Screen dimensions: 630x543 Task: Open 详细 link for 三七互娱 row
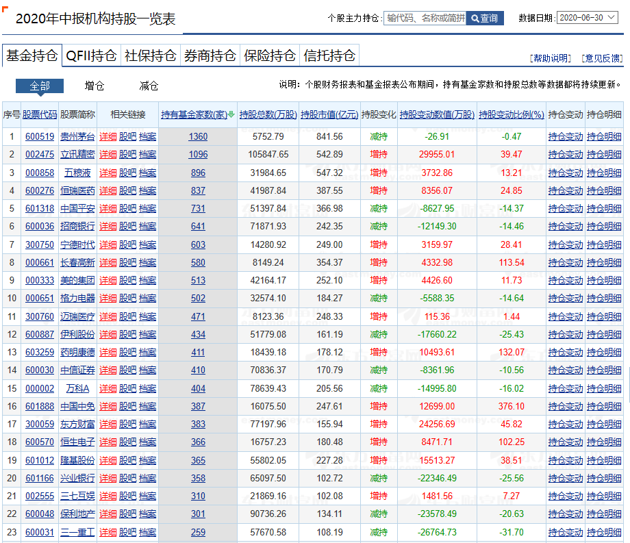[x=108, y=496]
